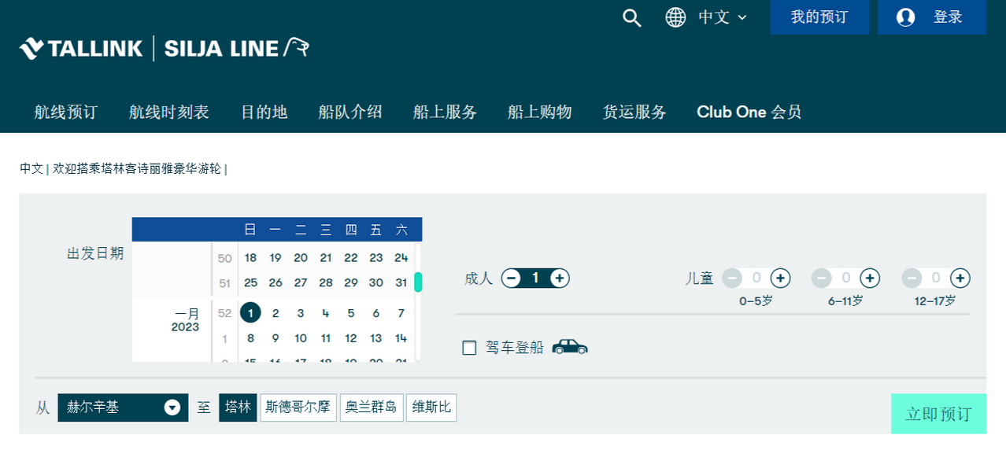
Task: Click the 立即预订 book now button
Action: click(938, 414)
